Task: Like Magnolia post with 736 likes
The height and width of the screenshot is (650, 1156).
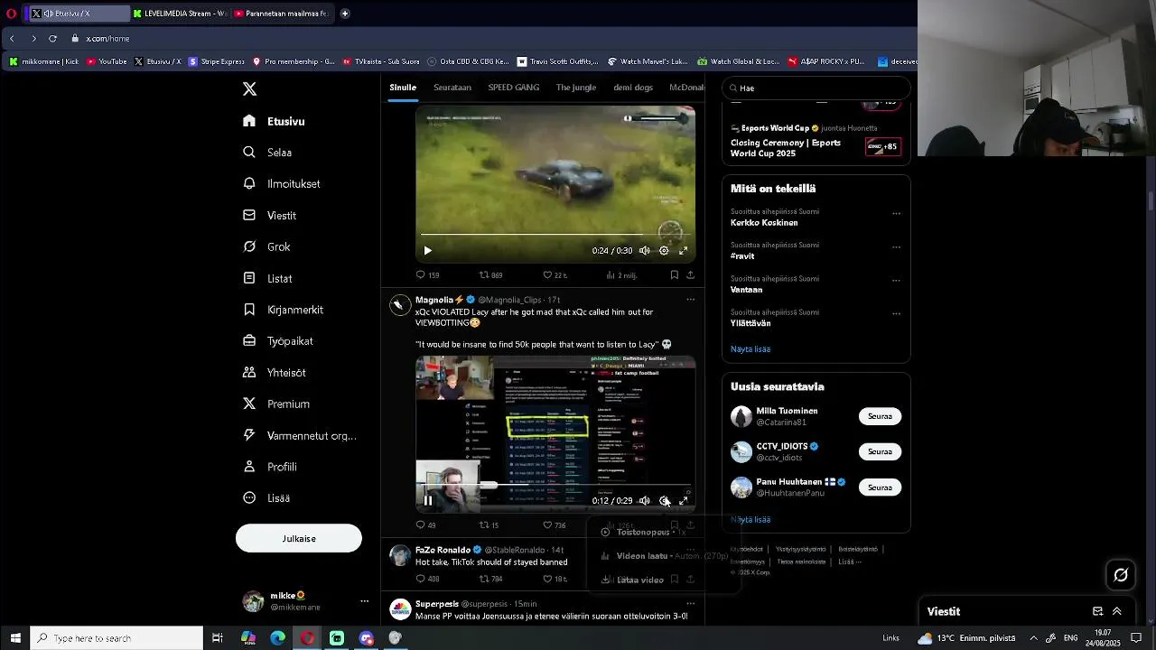Action: click(555, 525)
